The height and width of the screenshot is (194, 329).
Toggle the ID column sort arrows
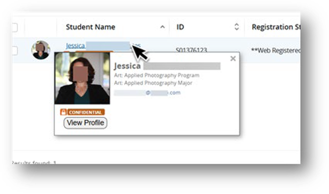(x=237, y=27)
